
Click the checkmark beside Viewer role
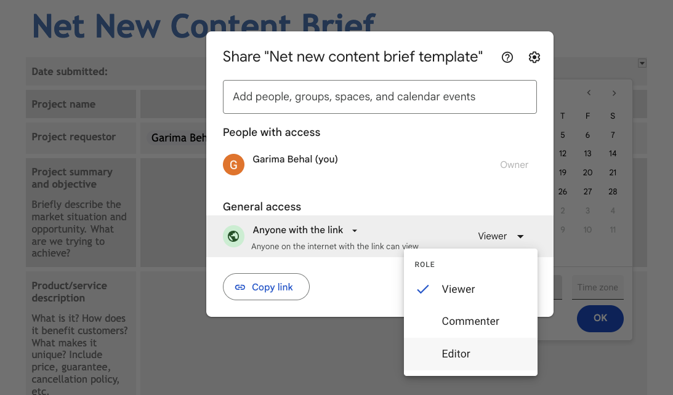pyautogui.click(x=423, y=289)
